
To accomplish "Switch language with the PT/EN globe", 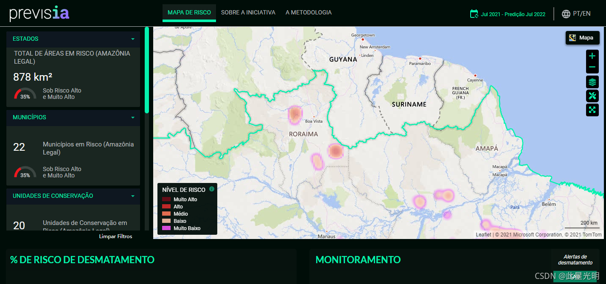I will coord(576,14).
